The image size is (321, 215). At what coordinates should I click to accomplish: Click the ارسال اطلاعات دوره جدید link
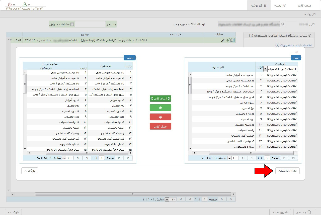pos(189,25)
